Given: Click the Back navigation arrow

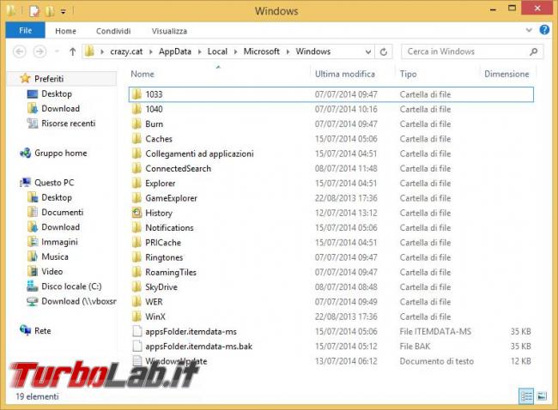Looking at the screenshot, I should pos(20,51).
